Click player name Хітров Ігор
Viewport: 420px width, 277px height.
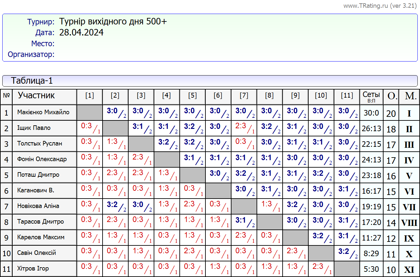[33, 269]
